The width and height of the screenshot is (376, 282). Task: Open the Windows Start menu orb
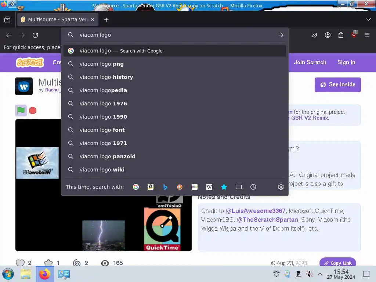pyautogui.click(x=8, y=274)
